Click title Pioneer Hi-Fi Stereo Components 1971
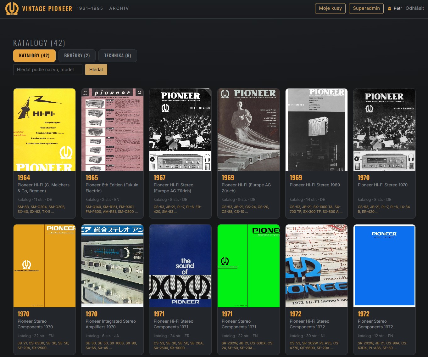The height and width of the screenshot is (357, 428). [174, 324]
